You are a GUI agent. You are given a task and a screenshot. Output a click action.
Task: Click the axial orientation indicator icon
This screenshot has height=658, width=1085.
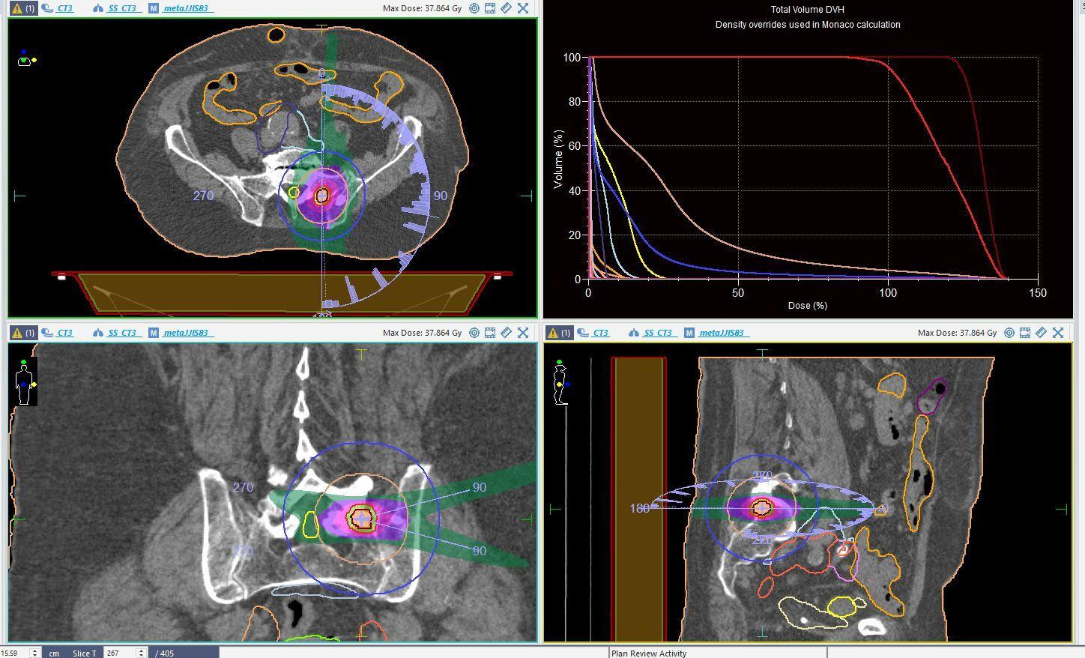click(26, 58)
